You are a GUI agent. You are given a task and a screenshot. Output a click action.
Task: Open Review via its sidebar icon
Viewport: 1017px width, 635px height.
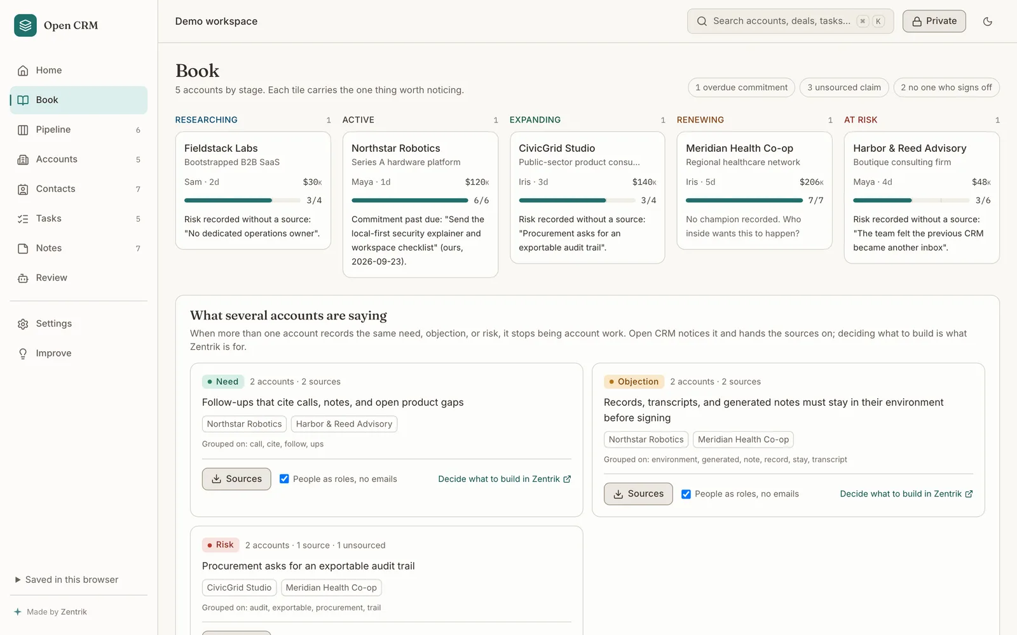point(23,278)
